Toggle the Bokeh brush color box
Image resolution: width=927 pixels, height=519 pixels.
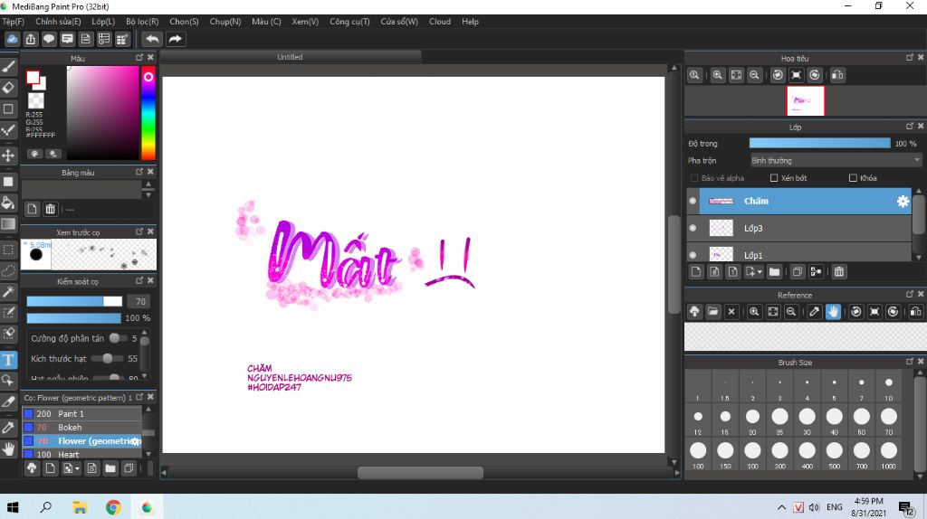click(28, 427)
